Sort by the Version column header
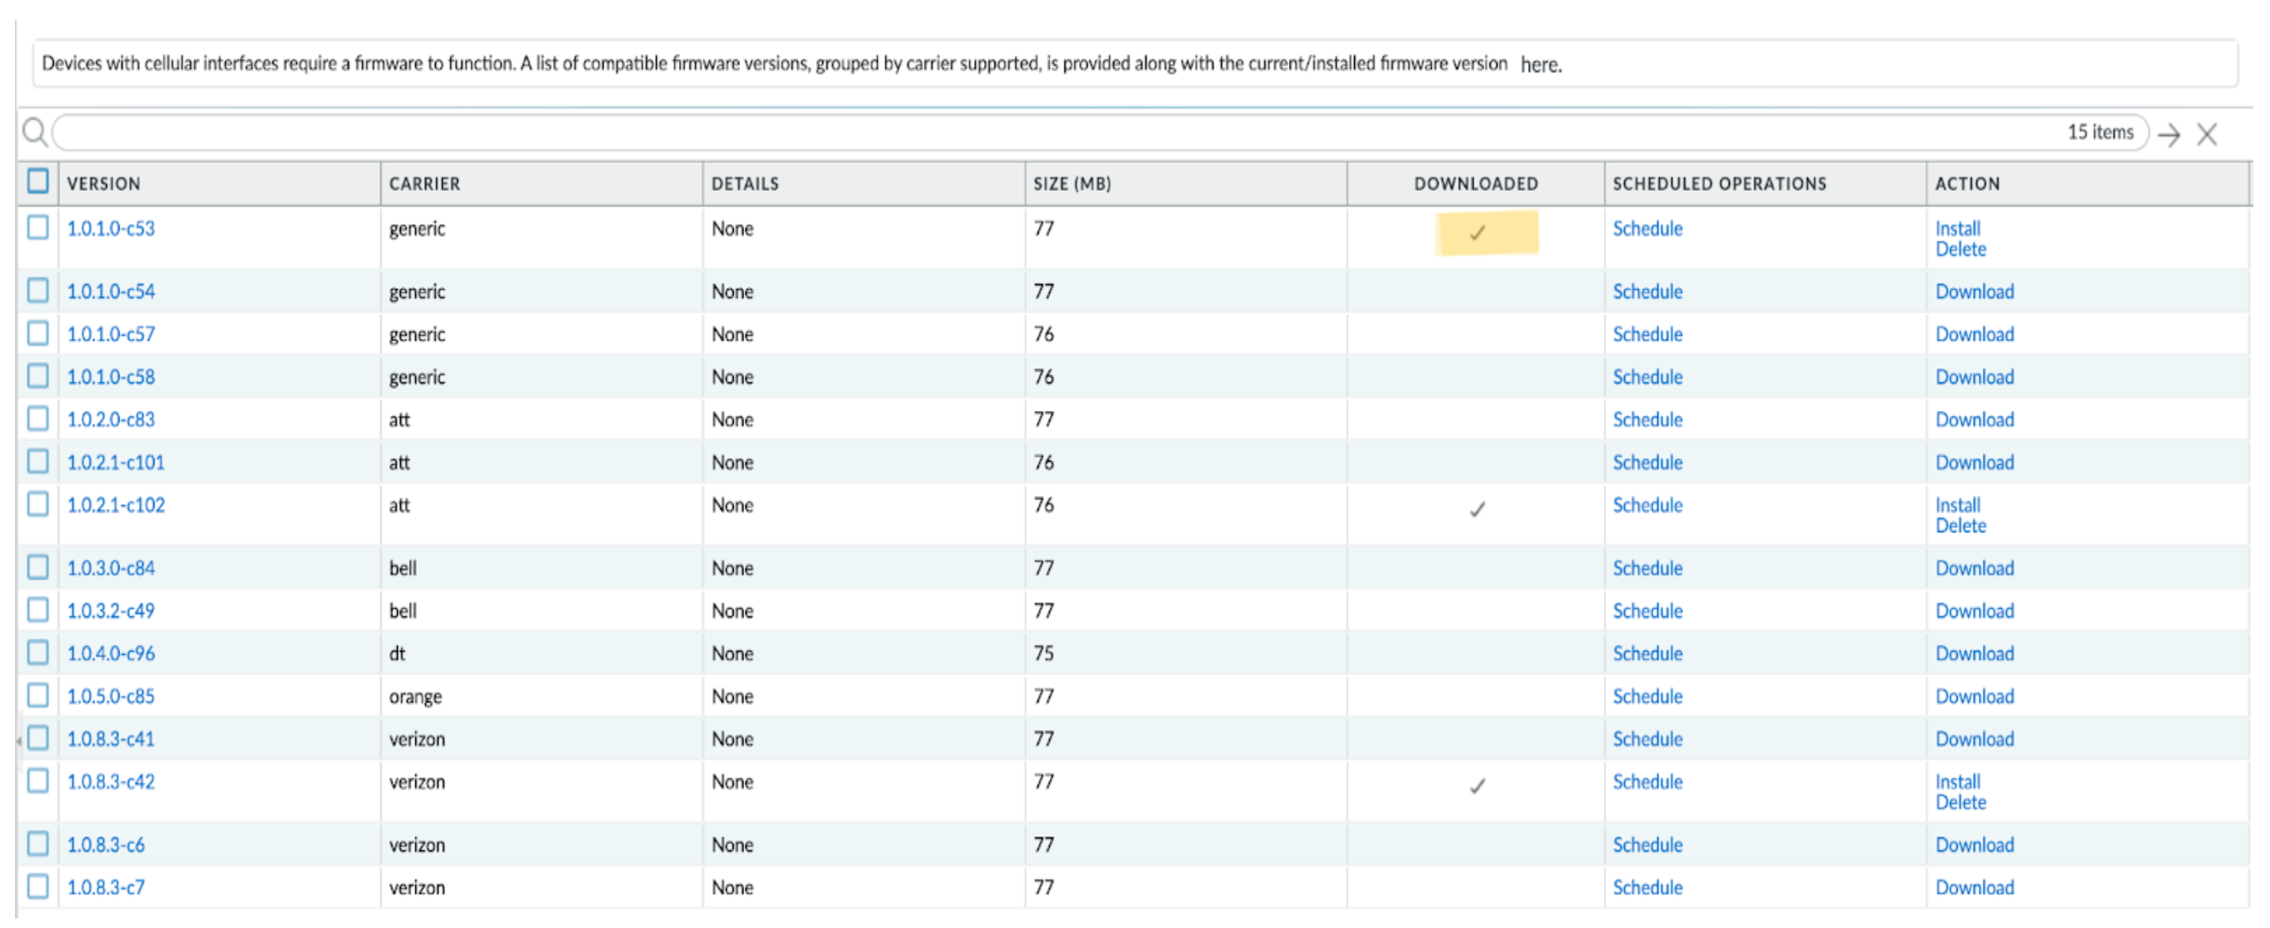This screenshot has height=928, width=2270. 104,184
